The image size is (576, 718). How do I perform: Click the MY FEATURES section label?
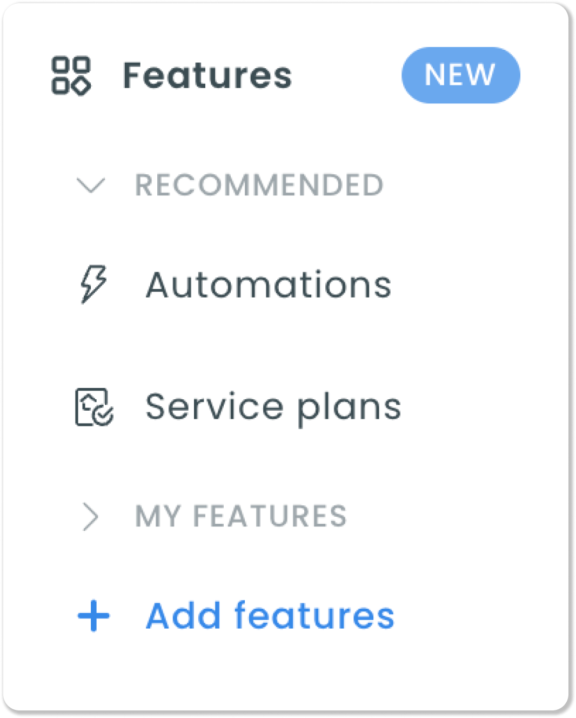242,516
